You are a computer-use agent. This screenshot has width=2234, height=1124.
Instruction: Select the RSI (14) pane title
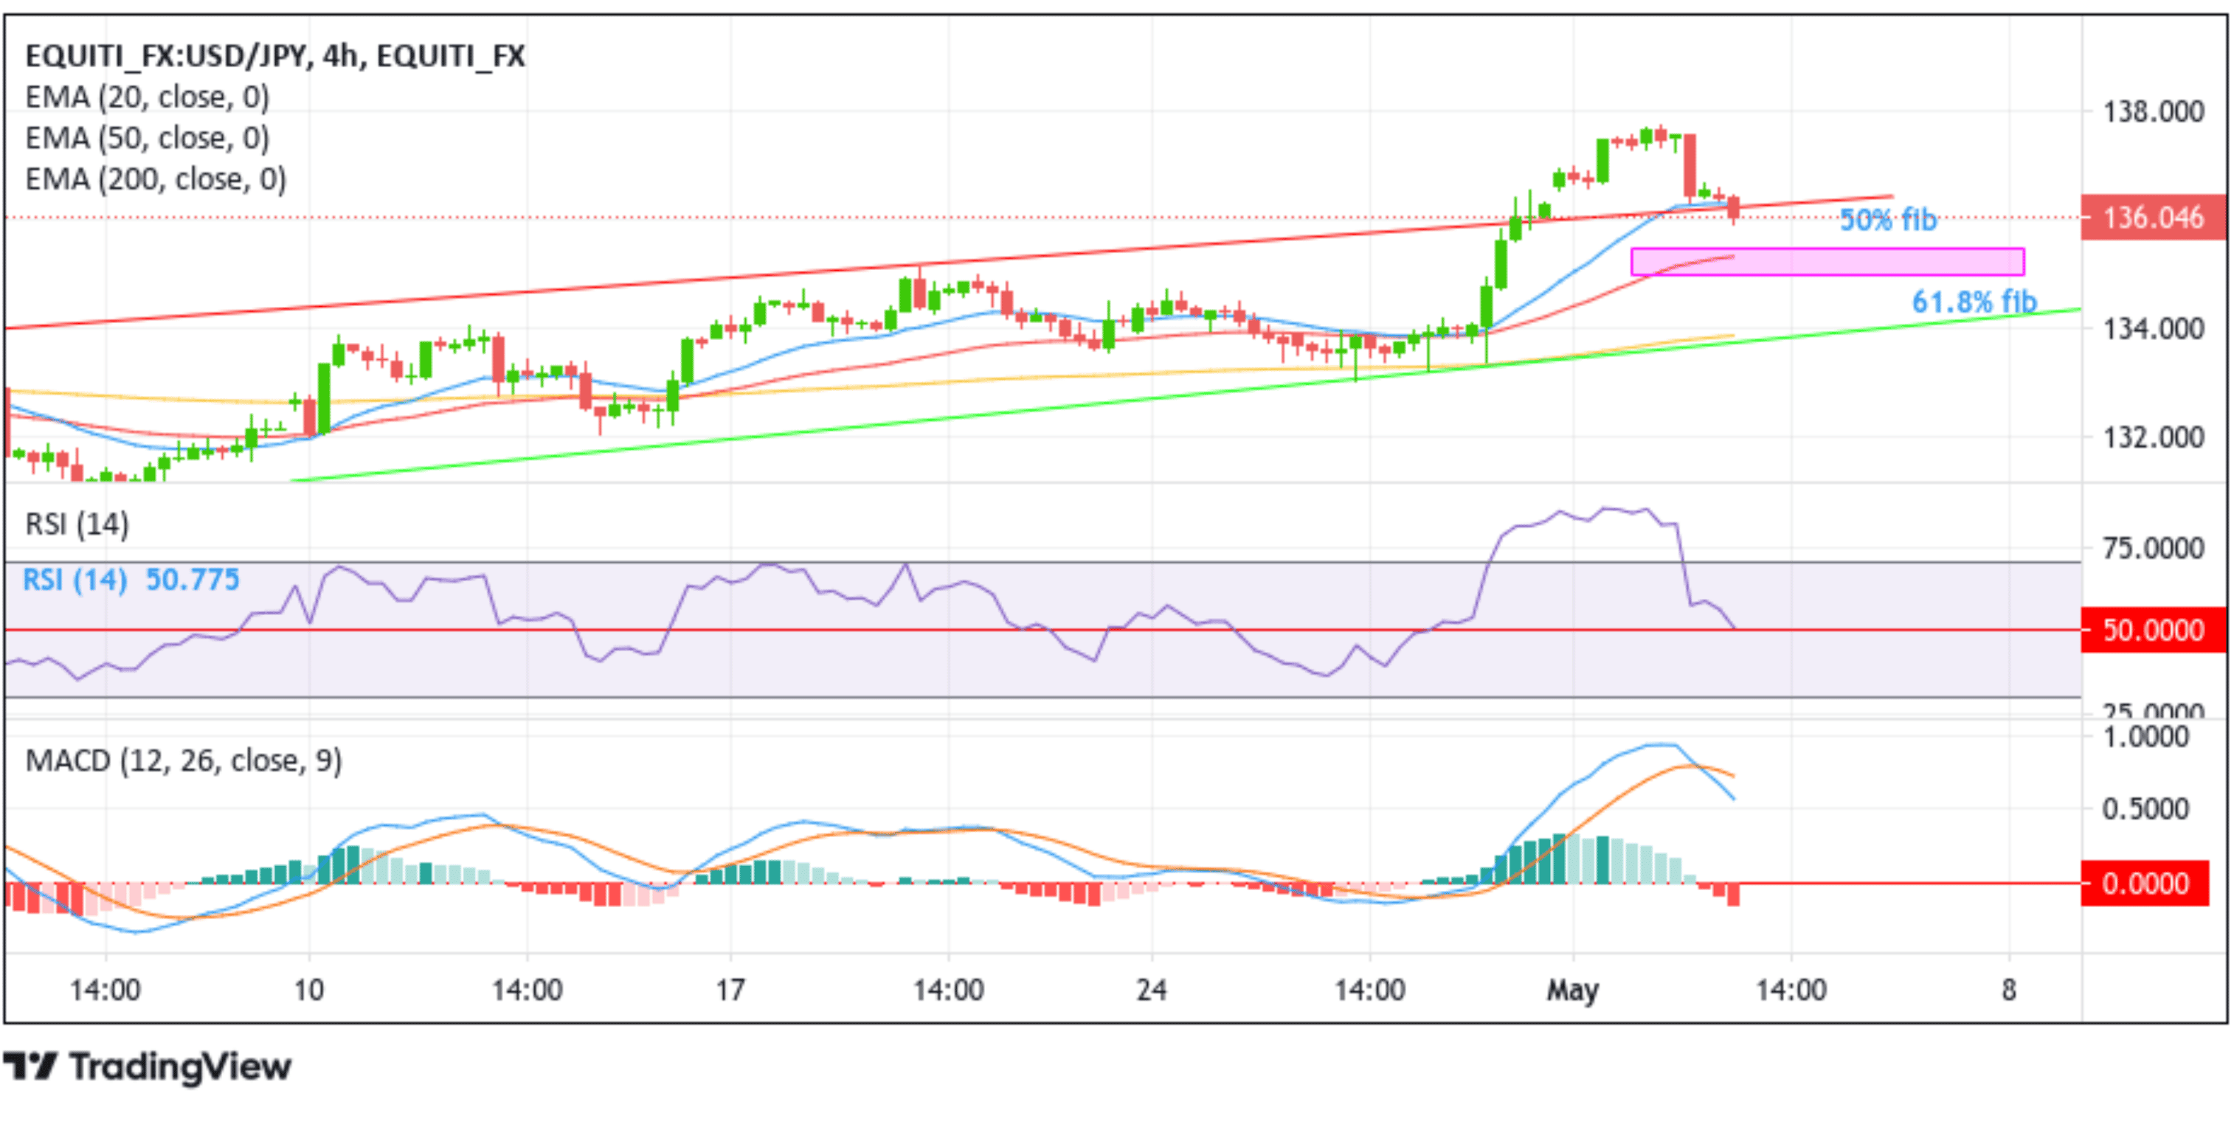click(77, 524)
